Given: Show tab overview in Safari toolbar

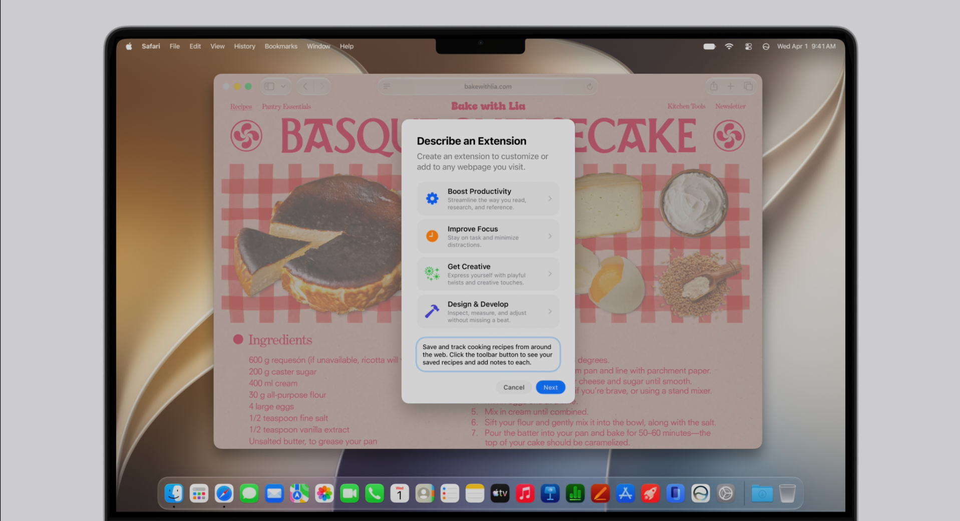Looking at the screenshot, I should pos(748,86).
